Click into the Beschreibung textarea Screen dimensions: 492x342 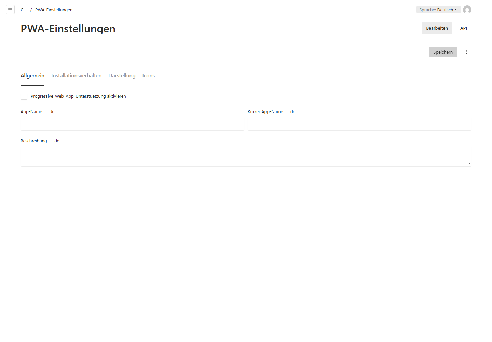coord(246,156)
